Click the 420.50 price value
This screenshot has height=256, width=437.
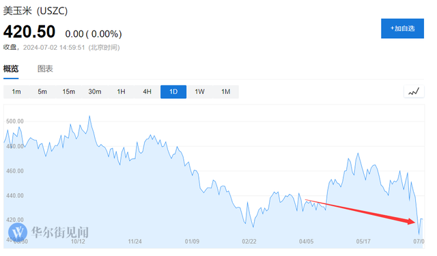29,32
